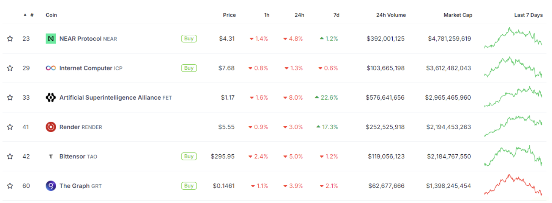Buy NEAR Protocol with Buy button
This screenshot has width=552, height=203.
pos(189,38)
